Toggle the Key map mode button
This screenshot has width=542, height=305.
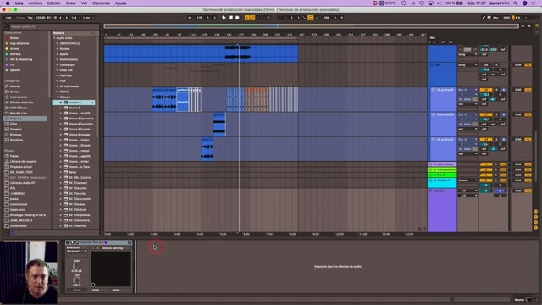(495, 18)
